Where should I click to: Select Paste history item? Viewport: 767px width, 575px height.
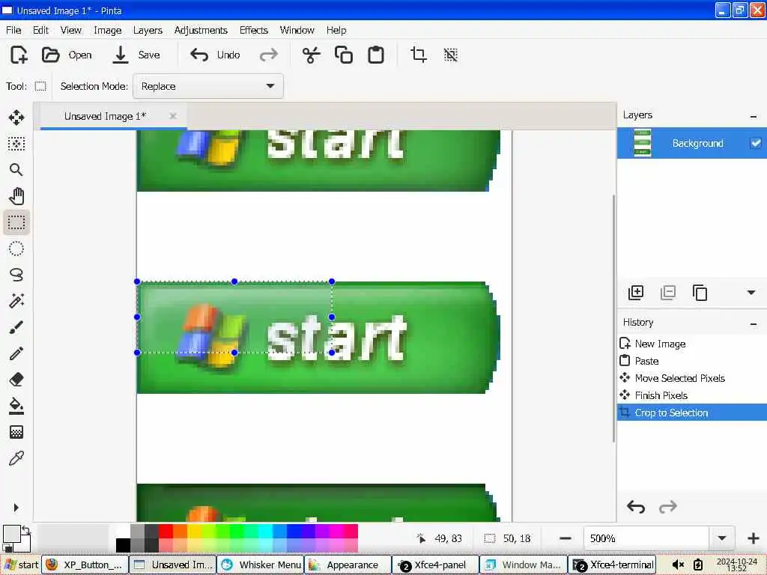(x=692, y=361)
